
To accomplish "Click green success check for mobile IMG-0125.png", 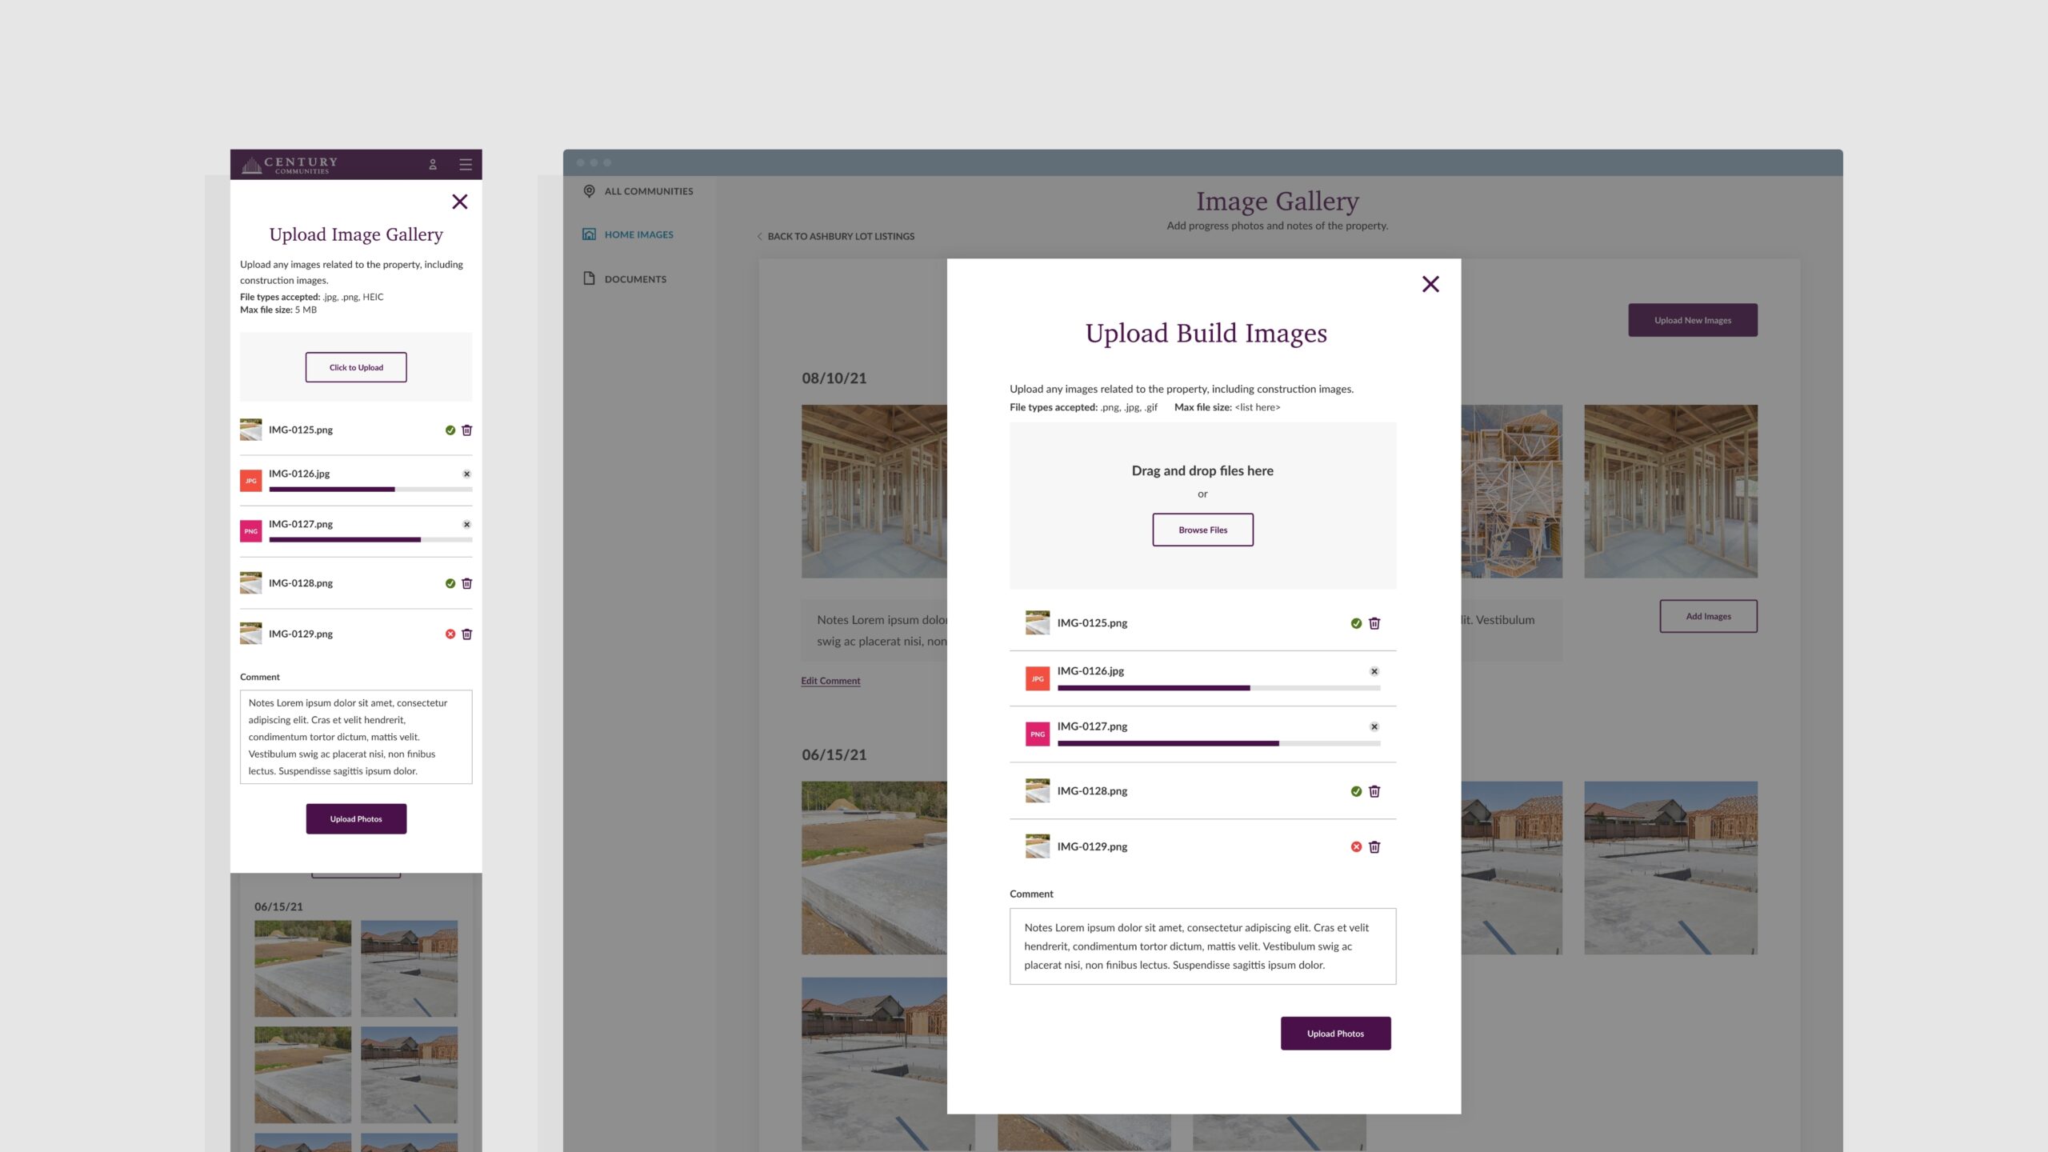I will click(x=450, y=430).
